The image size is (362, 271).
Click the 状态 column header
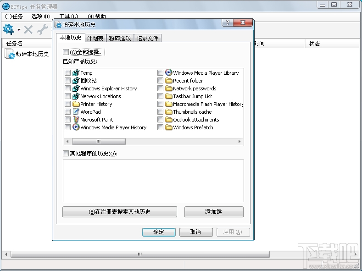coord(333,44)
